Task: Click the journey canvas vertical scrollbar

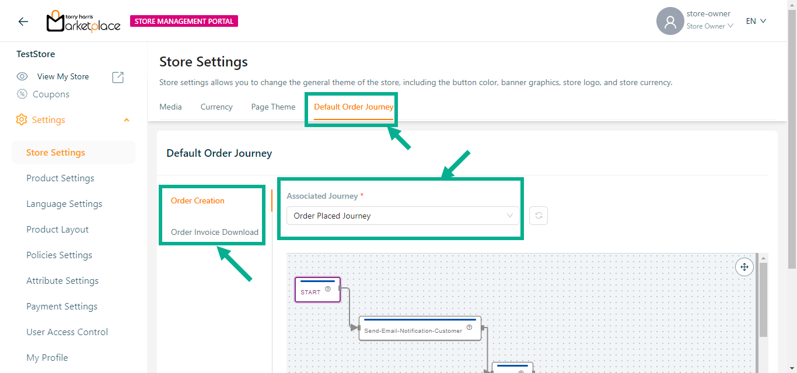Action: tap(763, 299)
